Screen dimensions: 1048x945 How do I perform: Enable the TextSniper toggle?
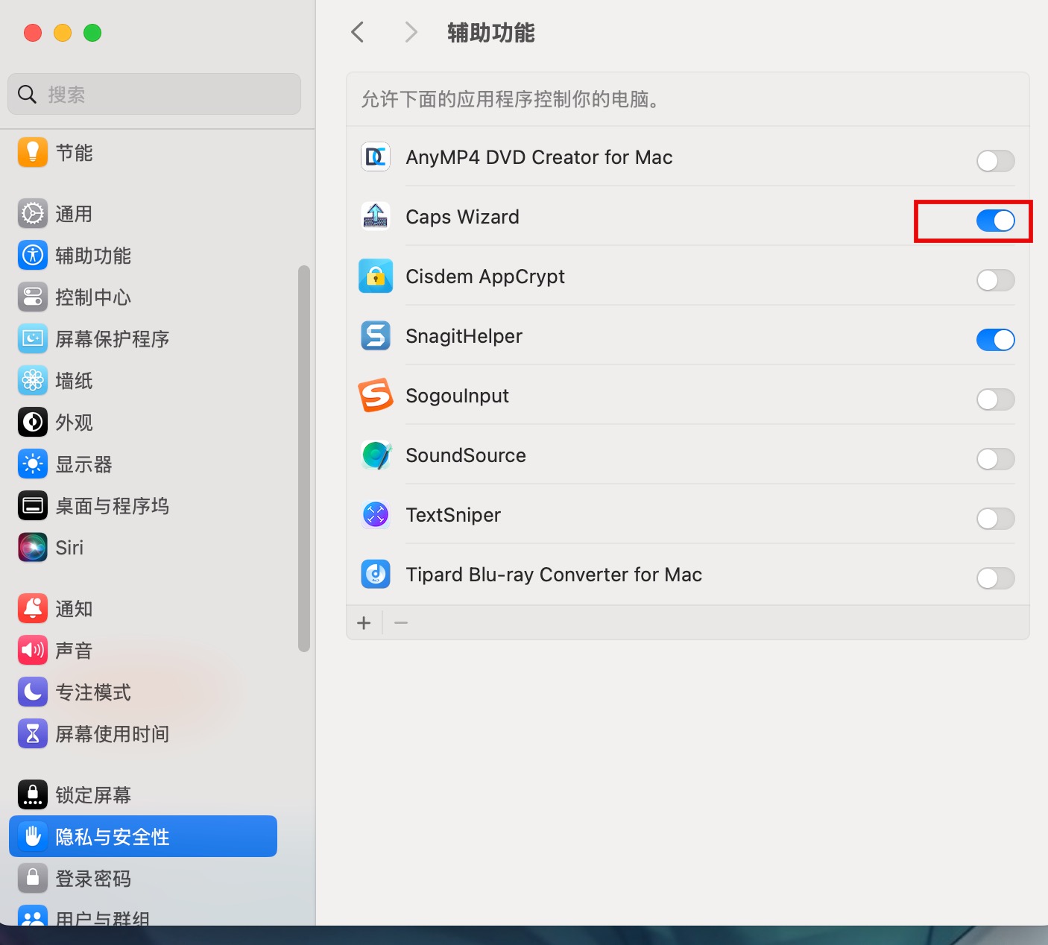[996, 519]
